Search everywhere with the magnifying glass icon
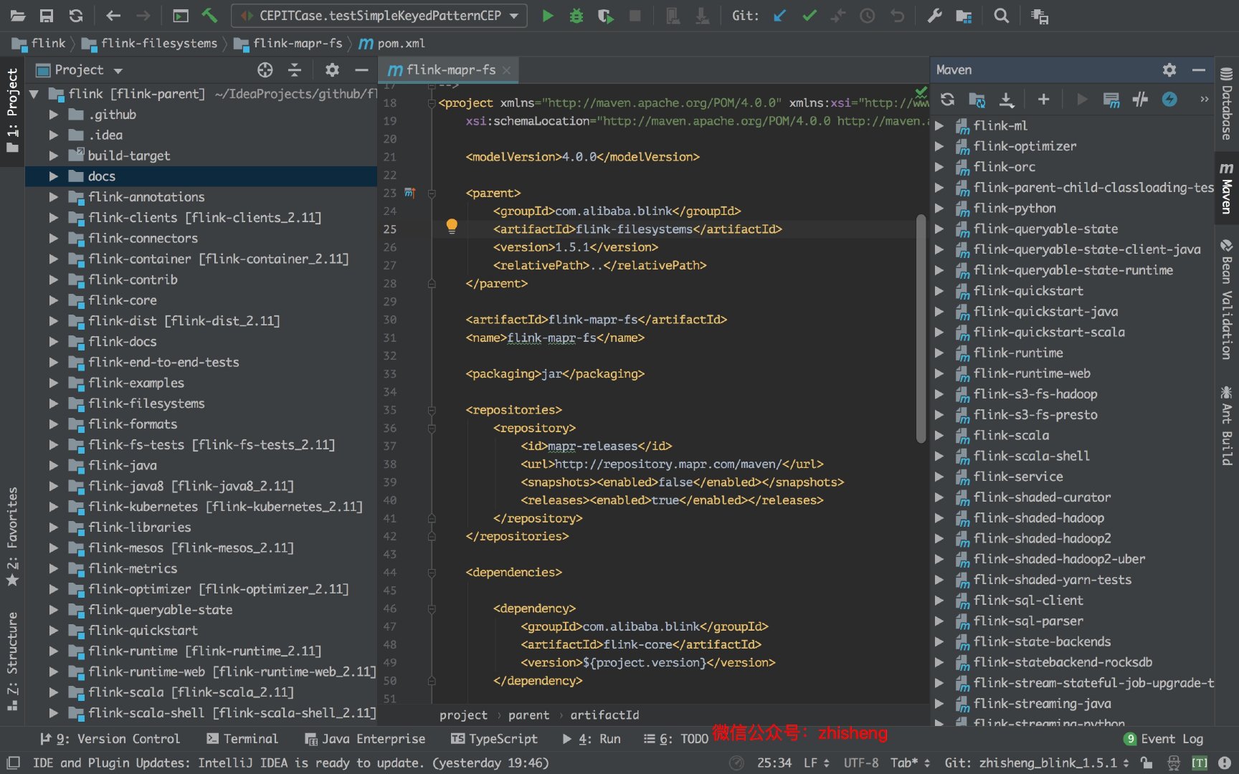This screenshot has width=1239, height=774. point(1002,16)
